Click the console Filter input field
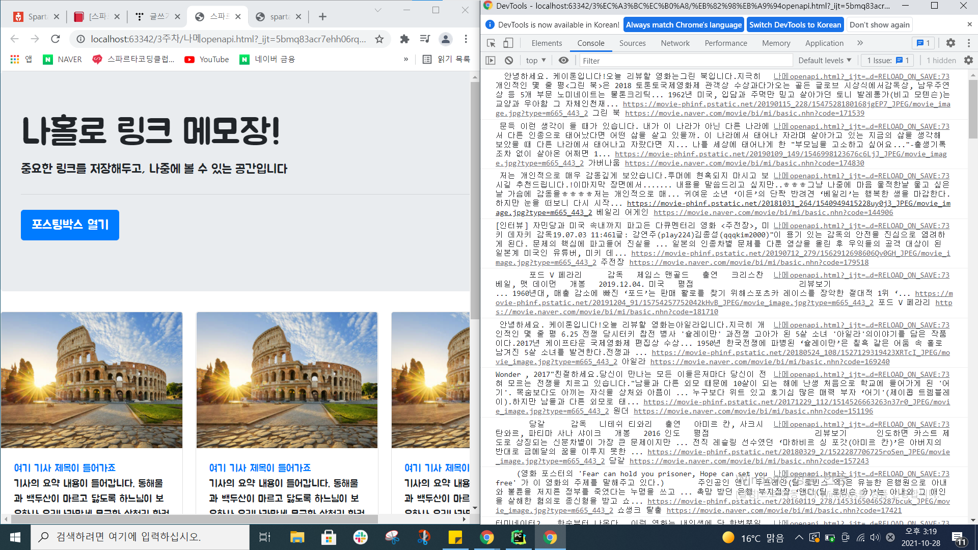This screenshot has height=550, width=978. tap(685, 60)
